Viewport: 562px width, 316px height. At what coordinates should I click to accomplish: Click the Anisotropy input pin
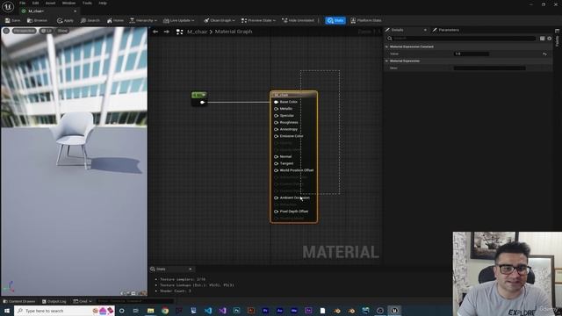pos(277,129)
